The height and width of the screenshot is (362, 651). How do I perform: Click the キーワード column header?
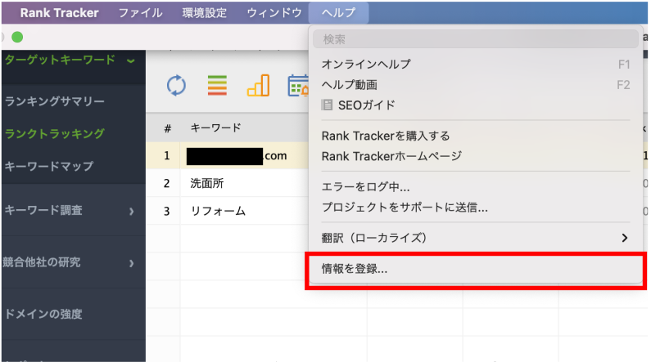coord(215,127)
